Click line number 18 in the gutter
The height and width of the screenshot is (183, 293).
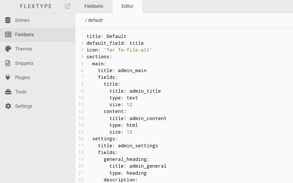81,153
